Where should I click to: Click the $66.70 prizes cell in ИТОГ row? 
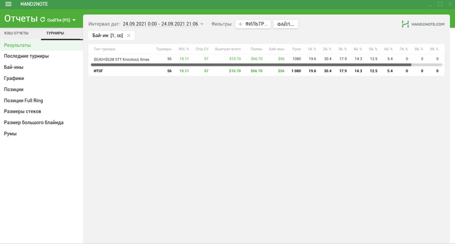(x=257, y=71)
